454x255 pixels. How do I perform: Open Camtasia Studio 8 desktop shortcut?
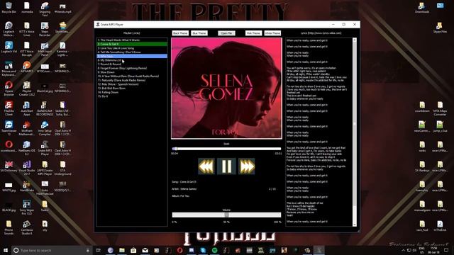click(x=27, y=227)
